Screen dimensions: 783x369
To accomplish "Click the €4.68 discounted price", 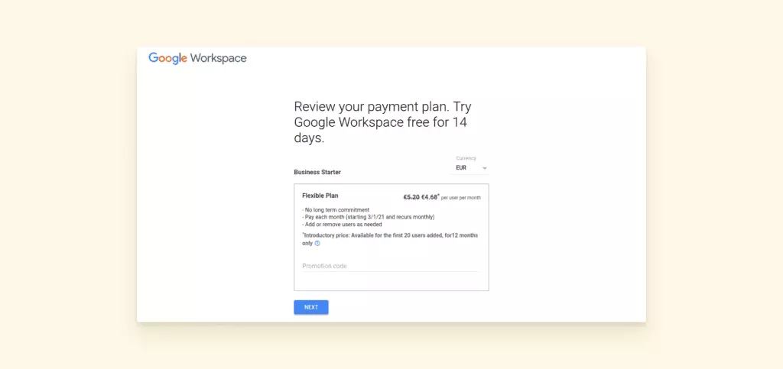I will (430, 197).
